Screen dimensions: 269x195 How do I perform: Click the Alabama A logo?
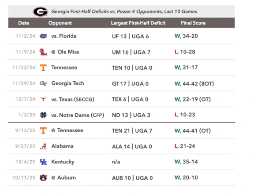(x=43, y=146)
